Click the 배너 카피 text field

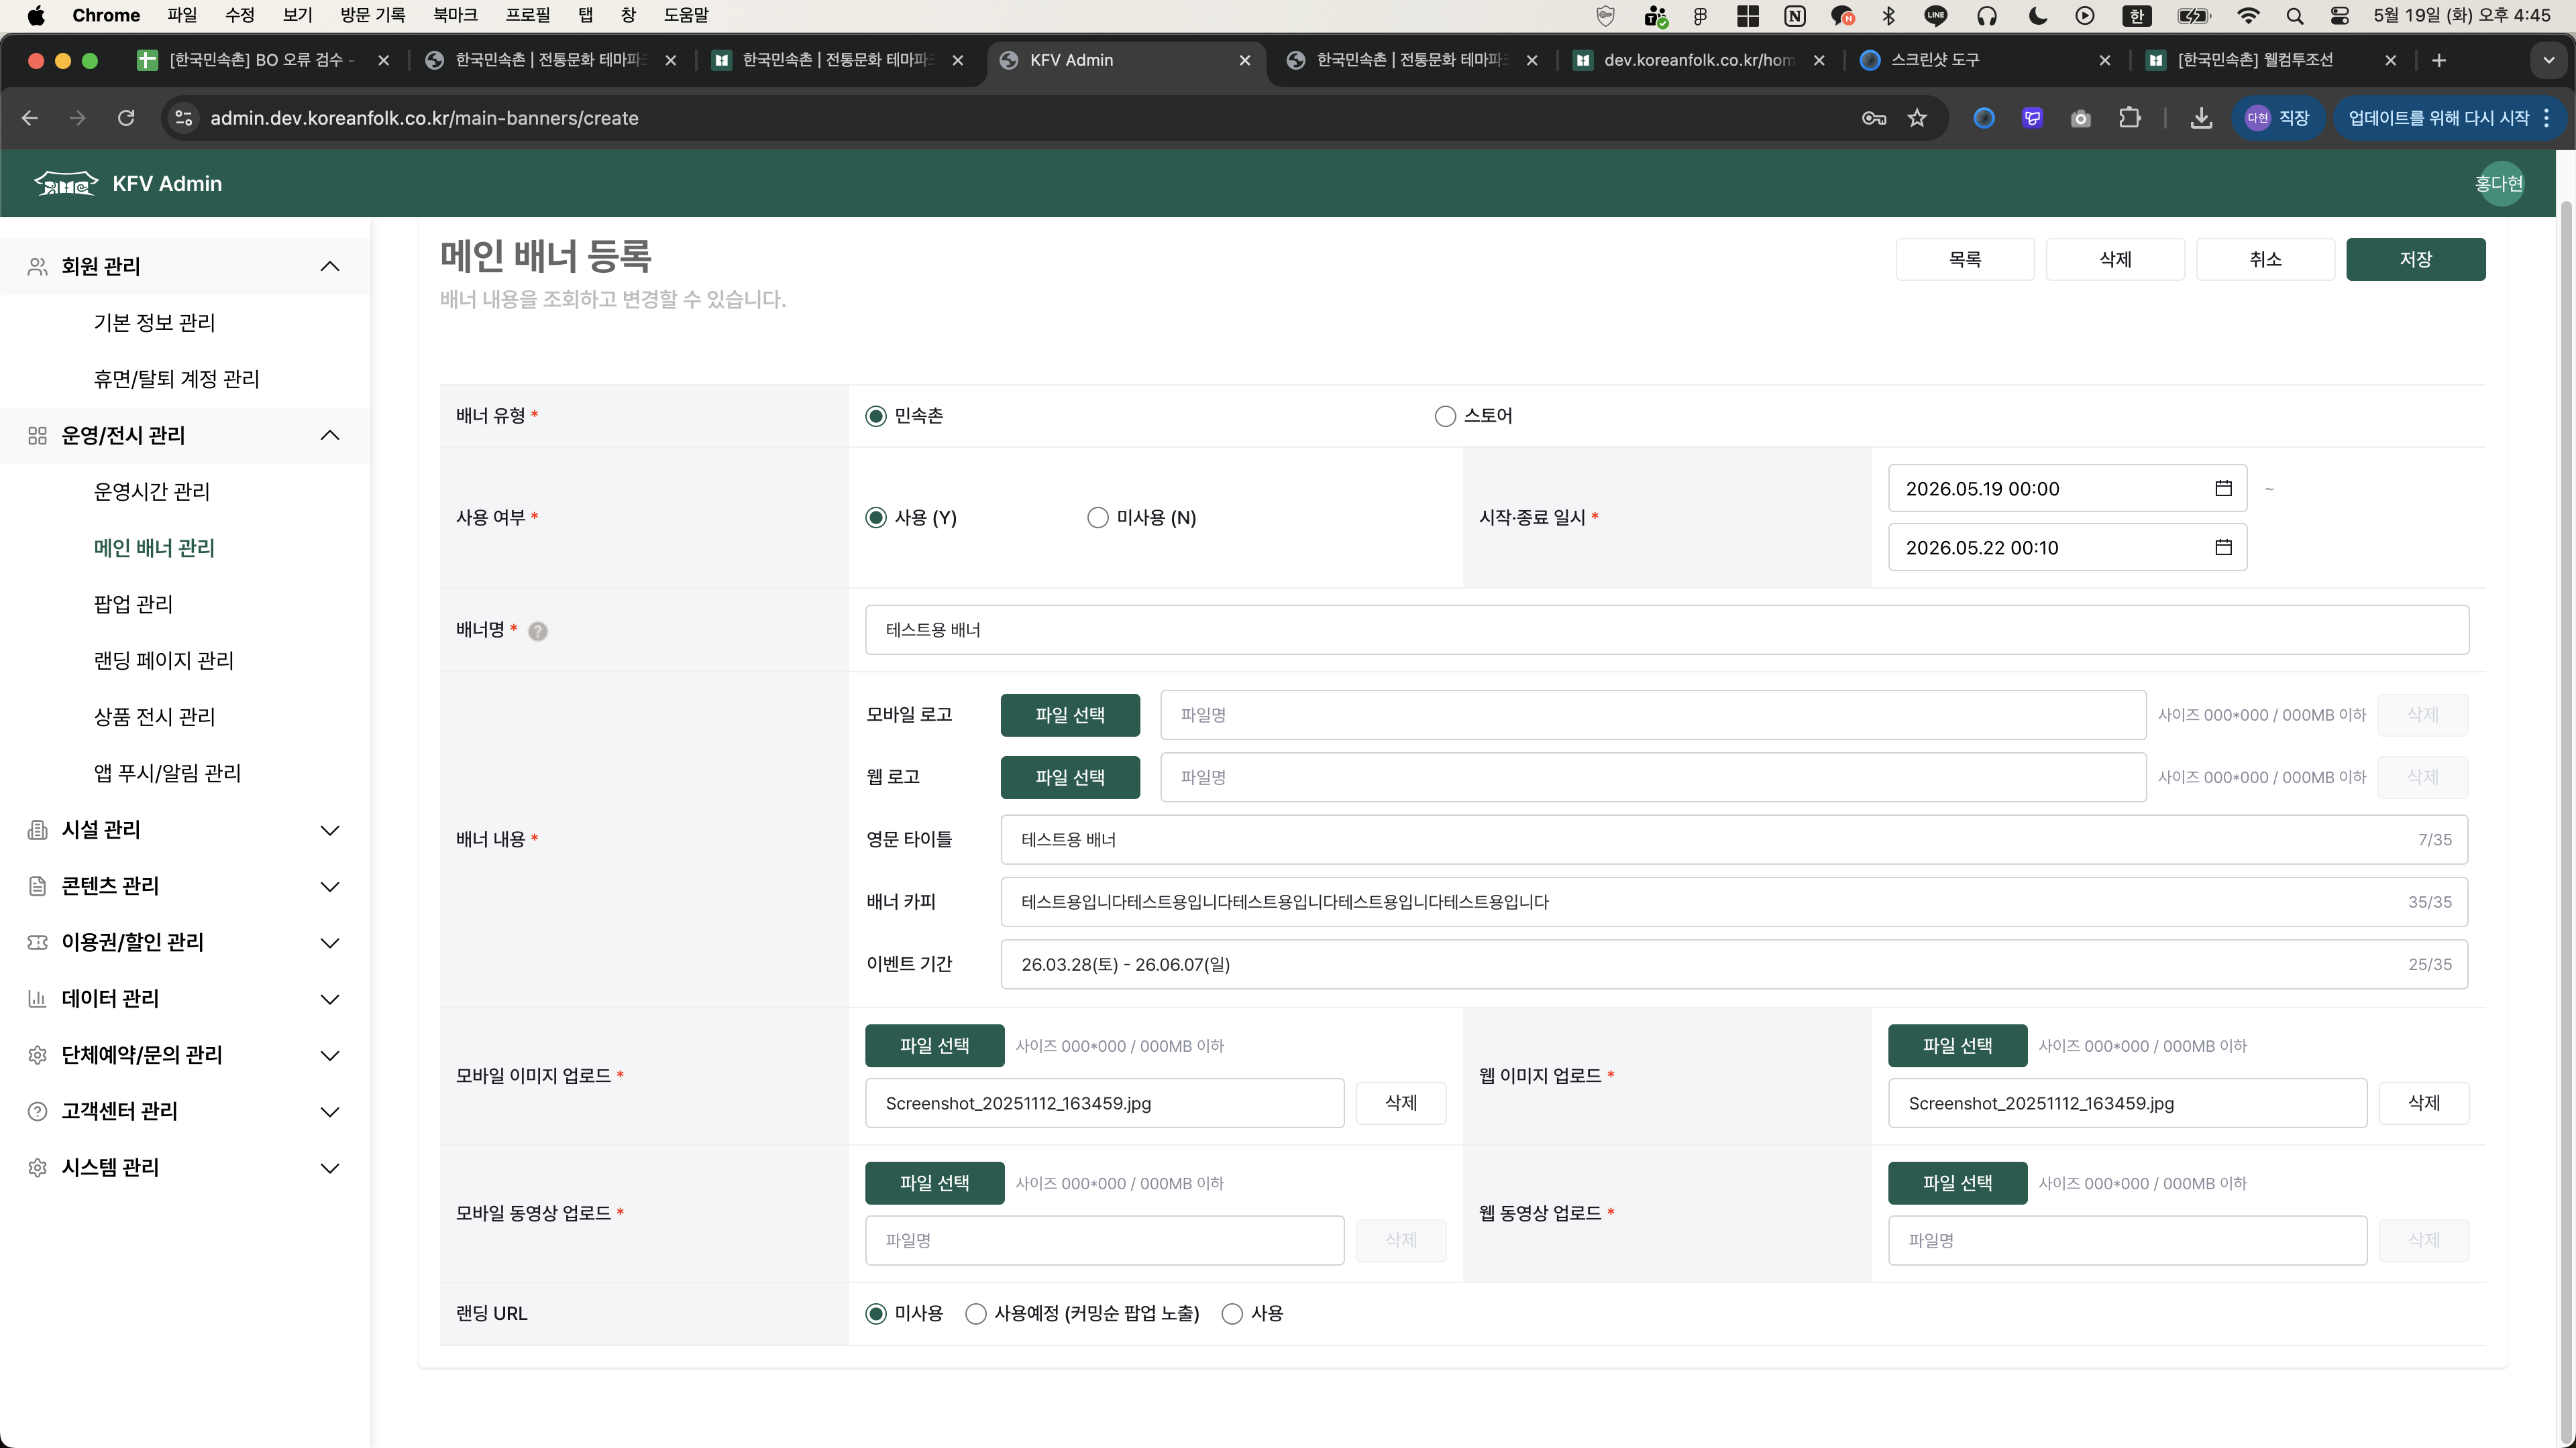point(1734,902)
